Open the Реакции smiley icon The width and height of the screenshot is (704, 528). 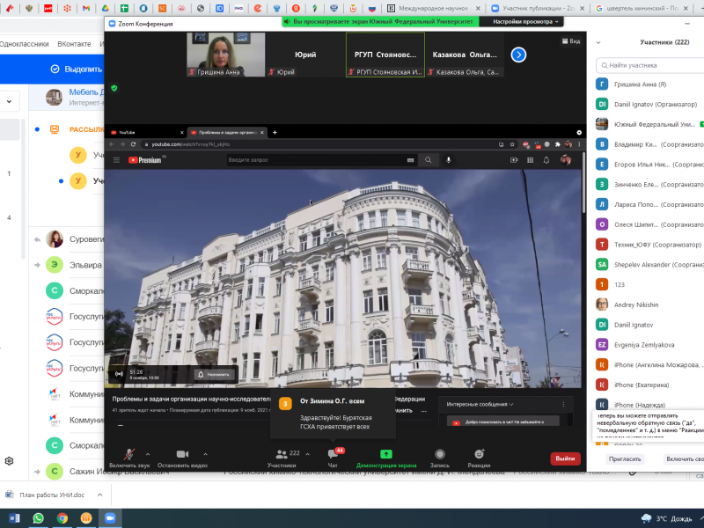479,454
